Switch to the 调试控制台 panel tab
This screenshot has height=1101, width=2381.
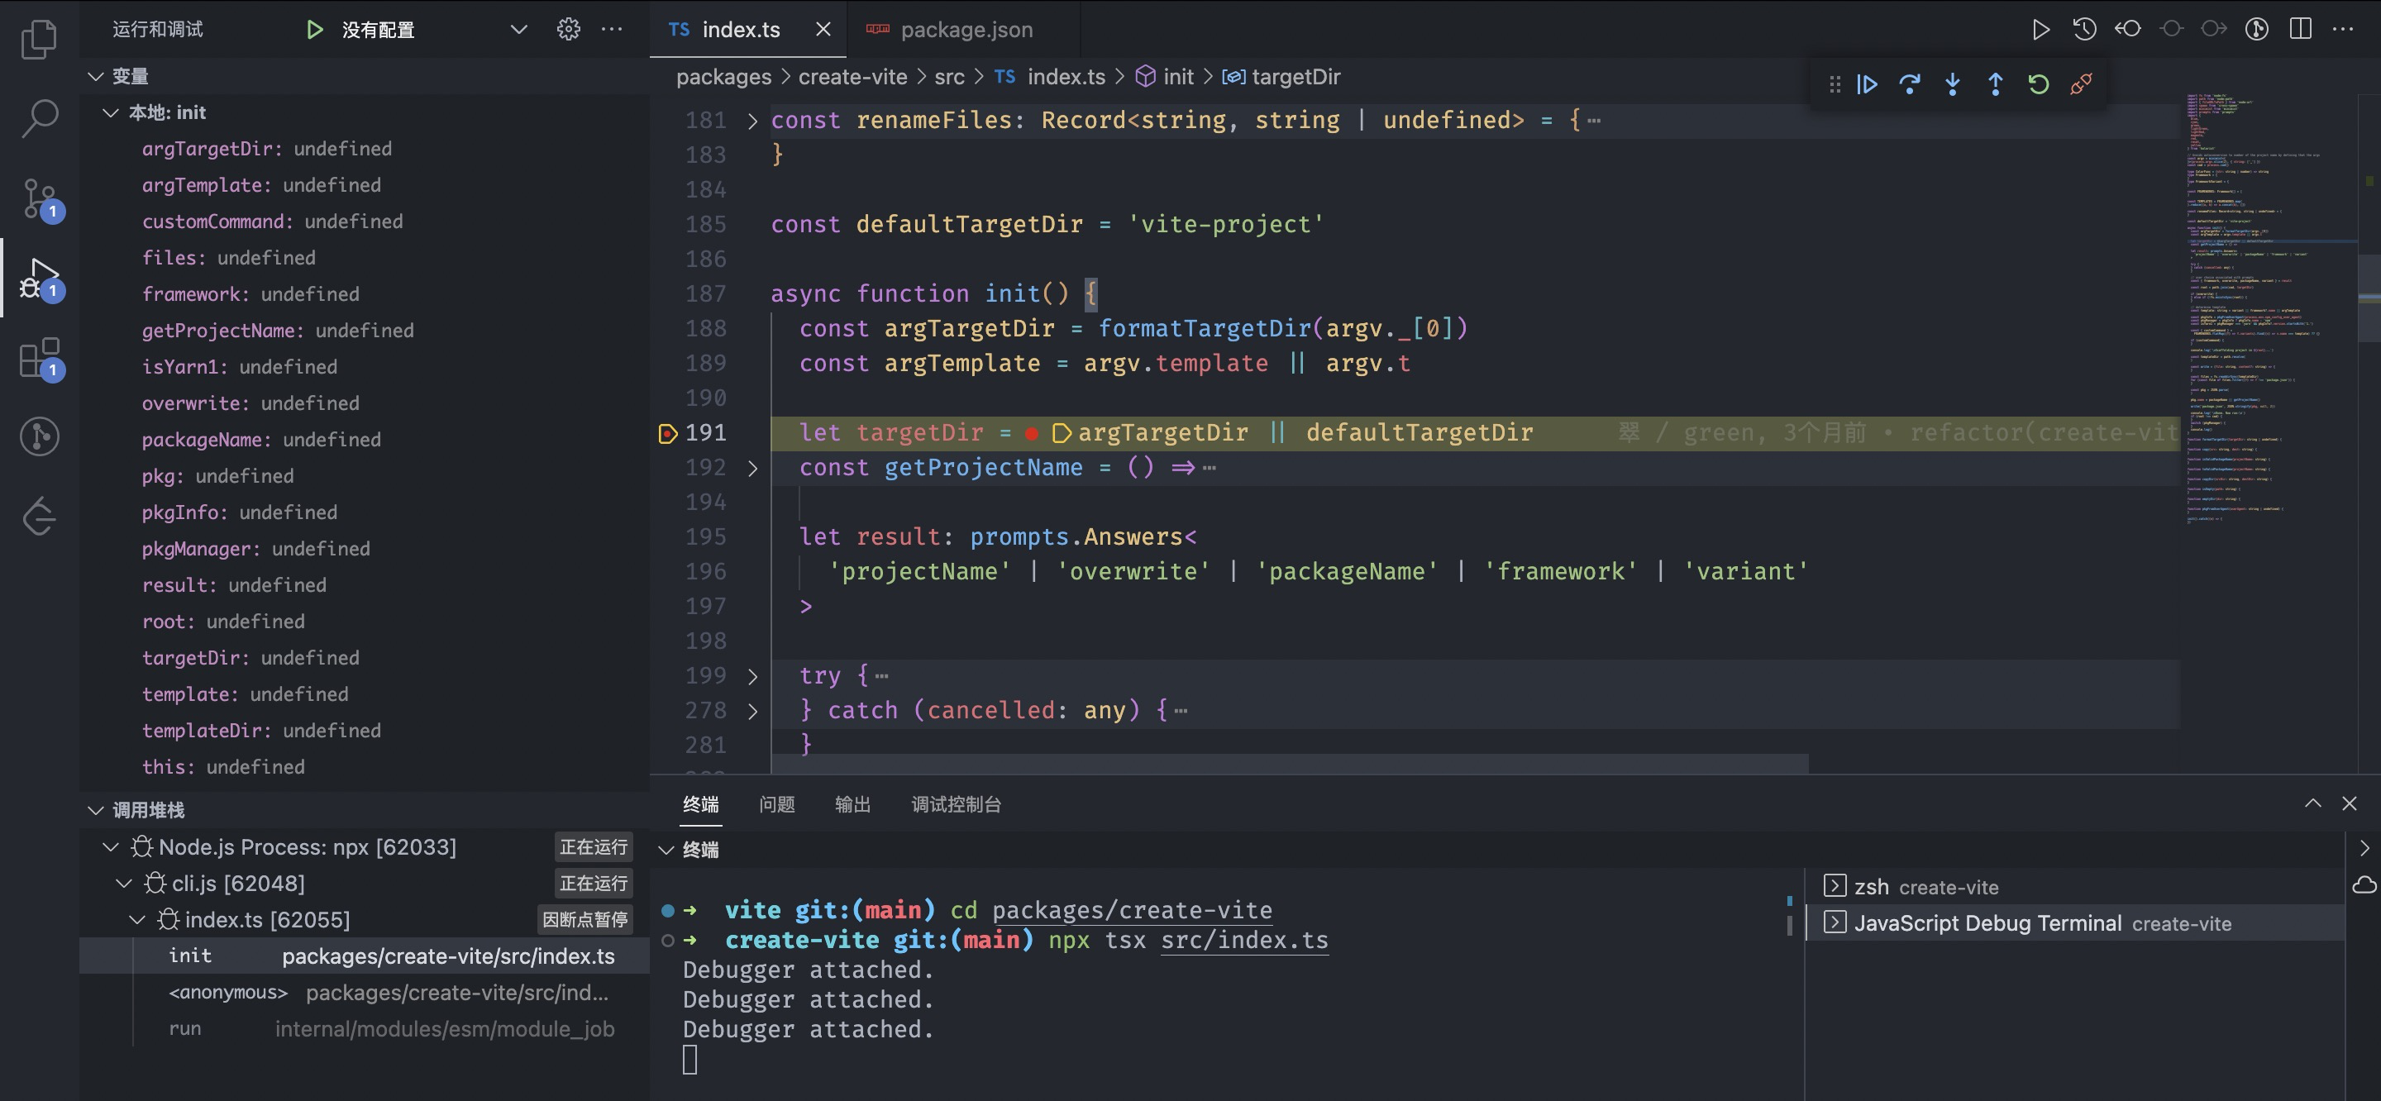tap(956, 804)
